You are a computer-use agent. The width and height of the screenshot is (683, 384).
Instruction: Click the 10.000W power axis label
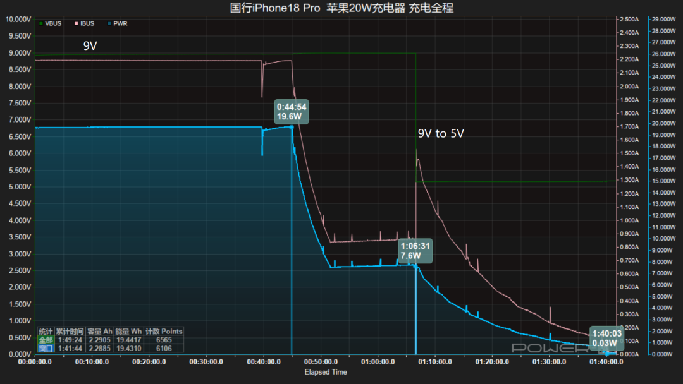[x=664, y=239]
